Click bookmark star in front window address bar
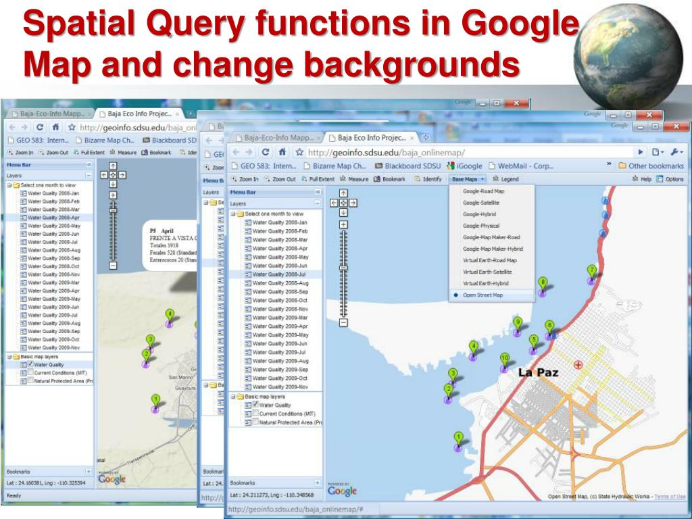 click(x=299, y=152)
